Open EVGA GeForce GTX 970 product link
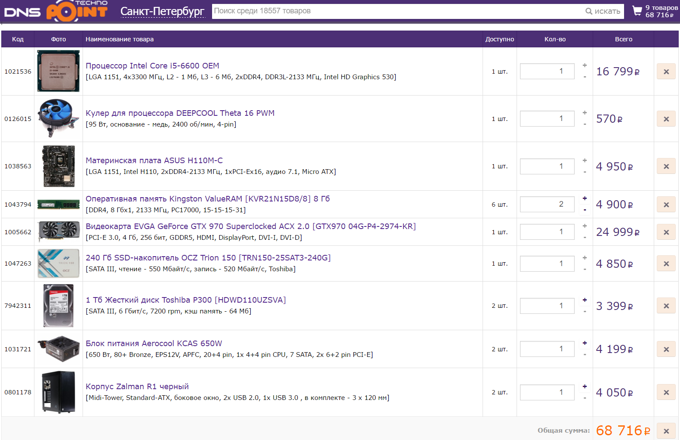Screen dimensions: 680x440 point(251,226)
